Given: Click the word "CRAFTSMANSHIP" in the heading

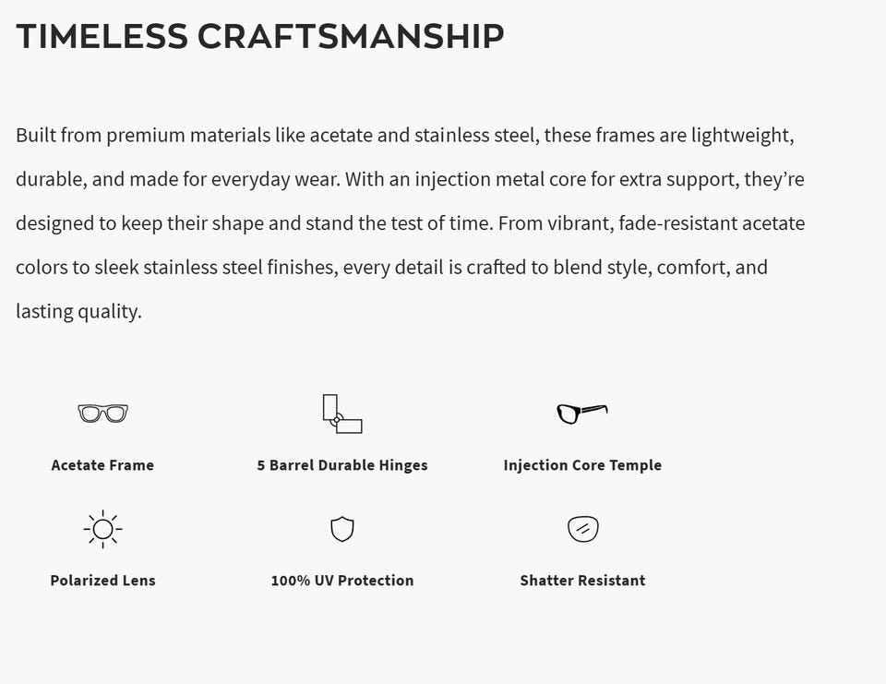Looking at the screenshot, I should click(351, 37).
